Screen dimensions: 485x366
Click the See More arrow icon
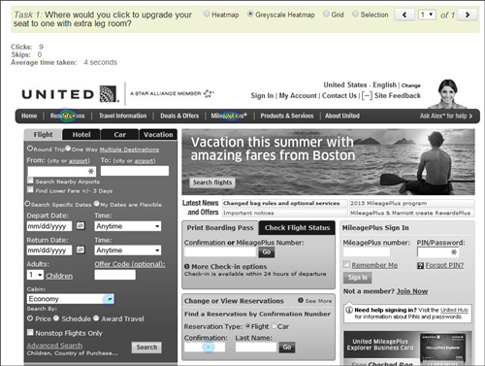point(301,300)
